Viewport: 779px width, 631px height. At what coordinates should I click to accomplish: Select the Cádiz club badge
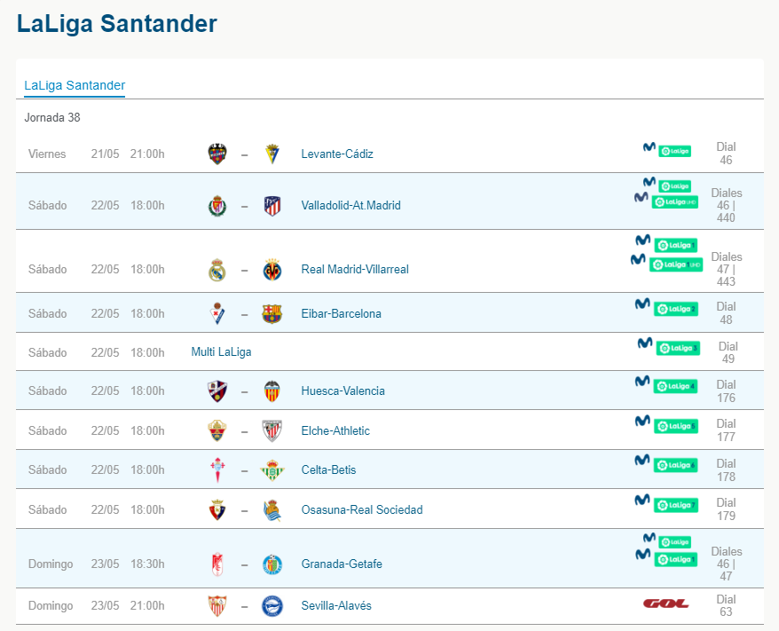272,153
